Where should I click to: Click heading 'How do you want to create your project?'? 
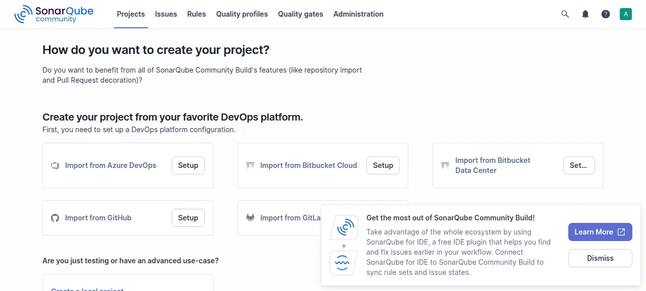click(156, 50)
